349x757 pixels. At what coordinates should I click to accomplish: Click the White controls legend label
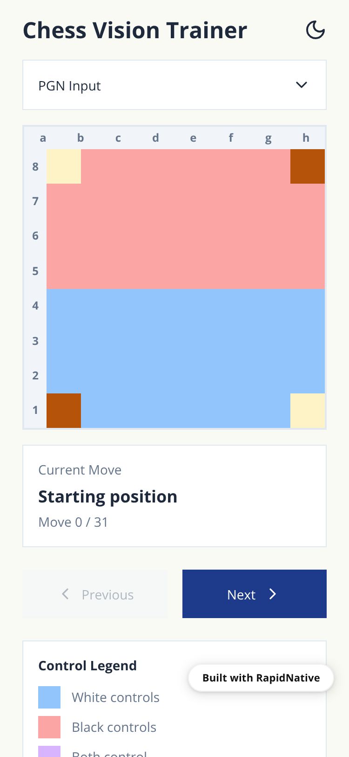(115, 697)
